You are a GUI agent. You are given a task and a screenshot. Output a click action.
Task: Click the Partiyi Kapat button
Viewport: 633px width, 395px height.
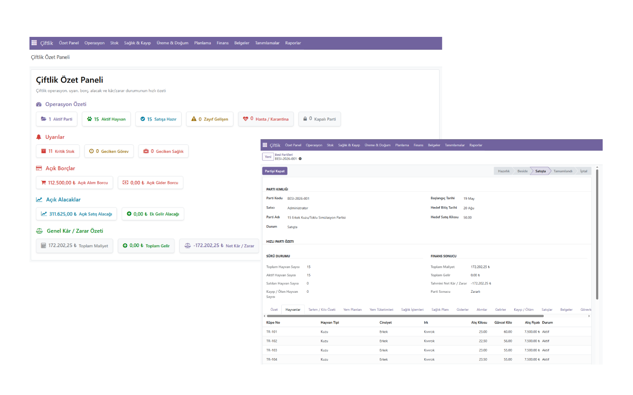[275, 171]
